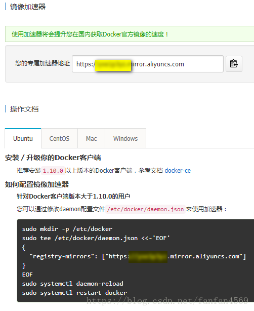Viewport: 254px width, 311px height.
Task: Click the green Docker speed-up notice banner
Action: point(130,34)
